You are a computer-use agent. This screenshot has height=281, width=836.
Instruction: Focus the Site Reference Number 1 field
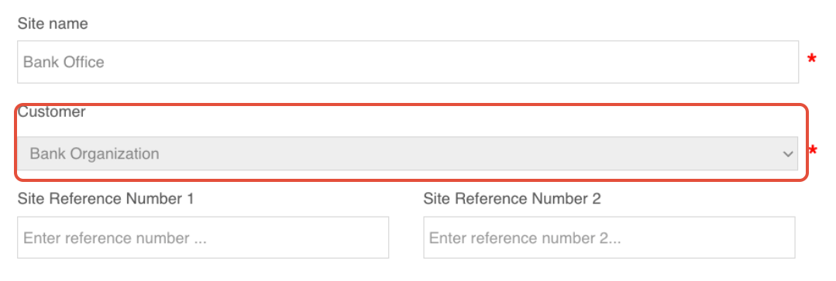click(203, 238)
